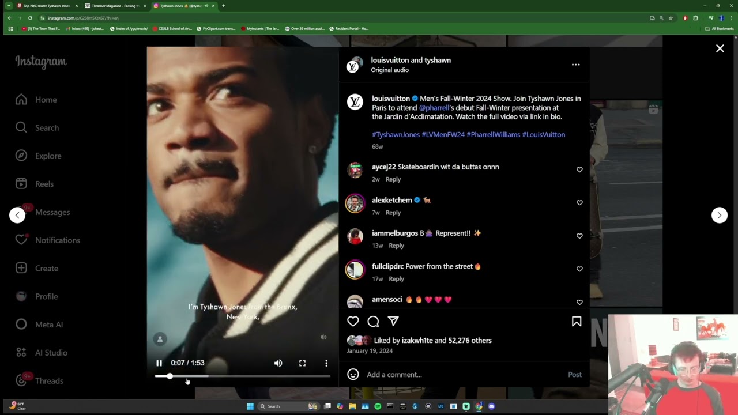Like alexketchem's comment

(x=579, y=202)
